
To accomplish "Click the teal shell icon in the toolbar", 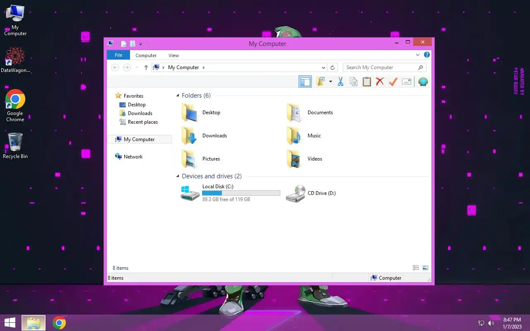I will (423, 82).
